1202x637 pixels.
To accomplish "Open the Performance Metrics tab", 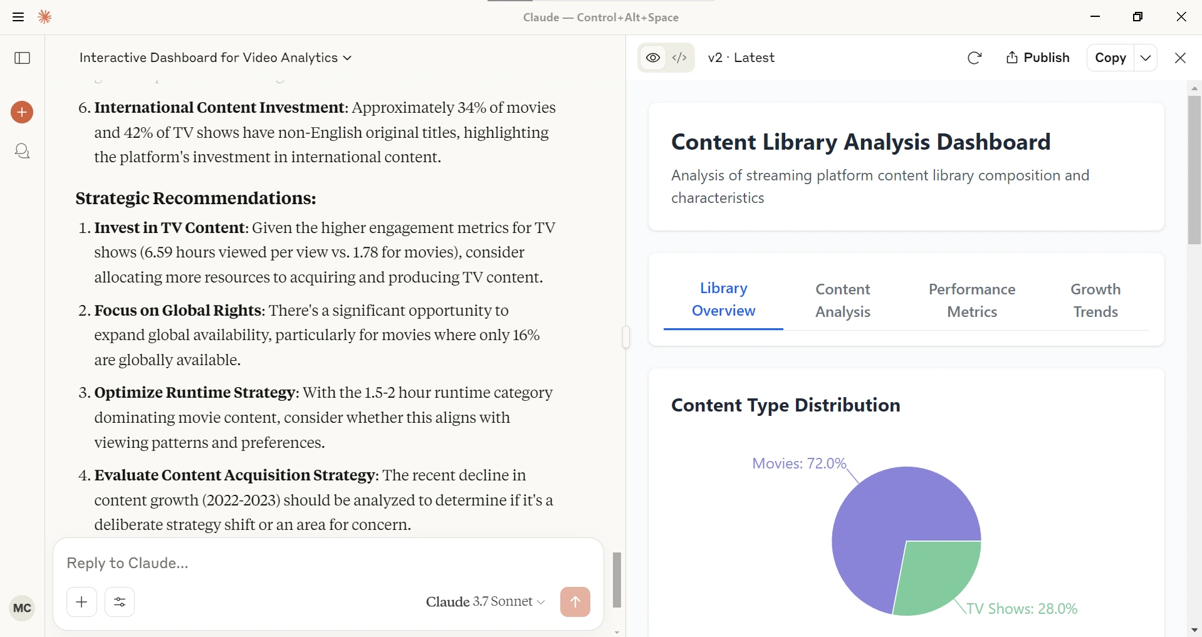I will pos(972,301).
